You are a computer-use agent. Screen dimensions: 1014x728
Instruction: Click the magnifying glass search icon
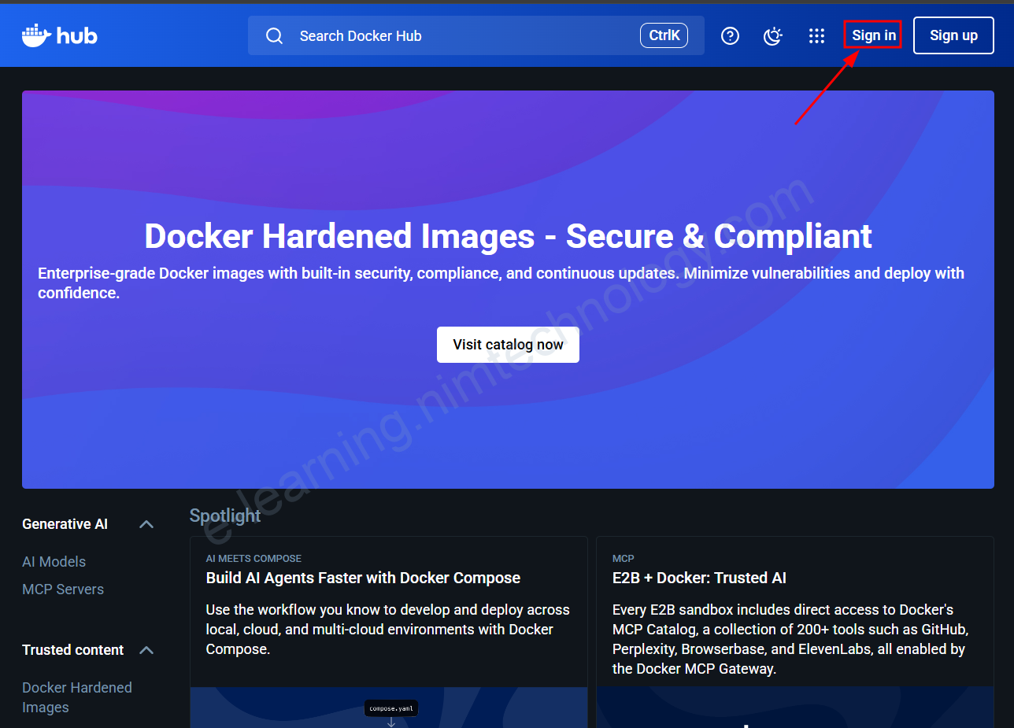point(274,36)
